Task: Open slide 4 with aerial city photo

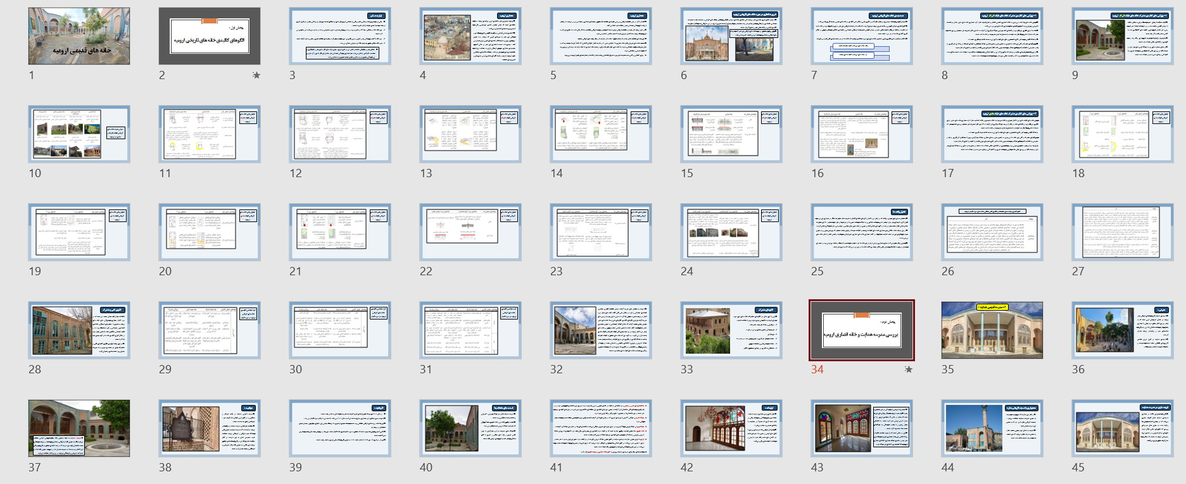Action: point(470,36)
